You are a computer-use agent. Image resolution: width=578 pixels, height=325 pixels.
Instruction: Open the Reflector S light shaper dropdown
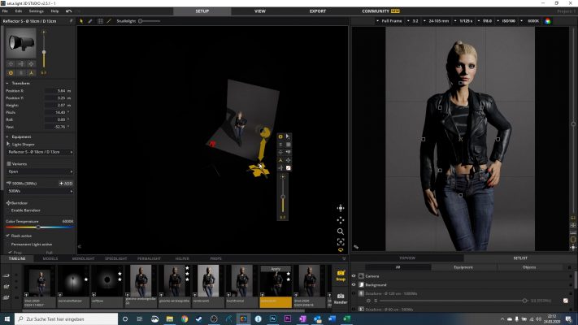pyautogui.click(x=39, y=151)
